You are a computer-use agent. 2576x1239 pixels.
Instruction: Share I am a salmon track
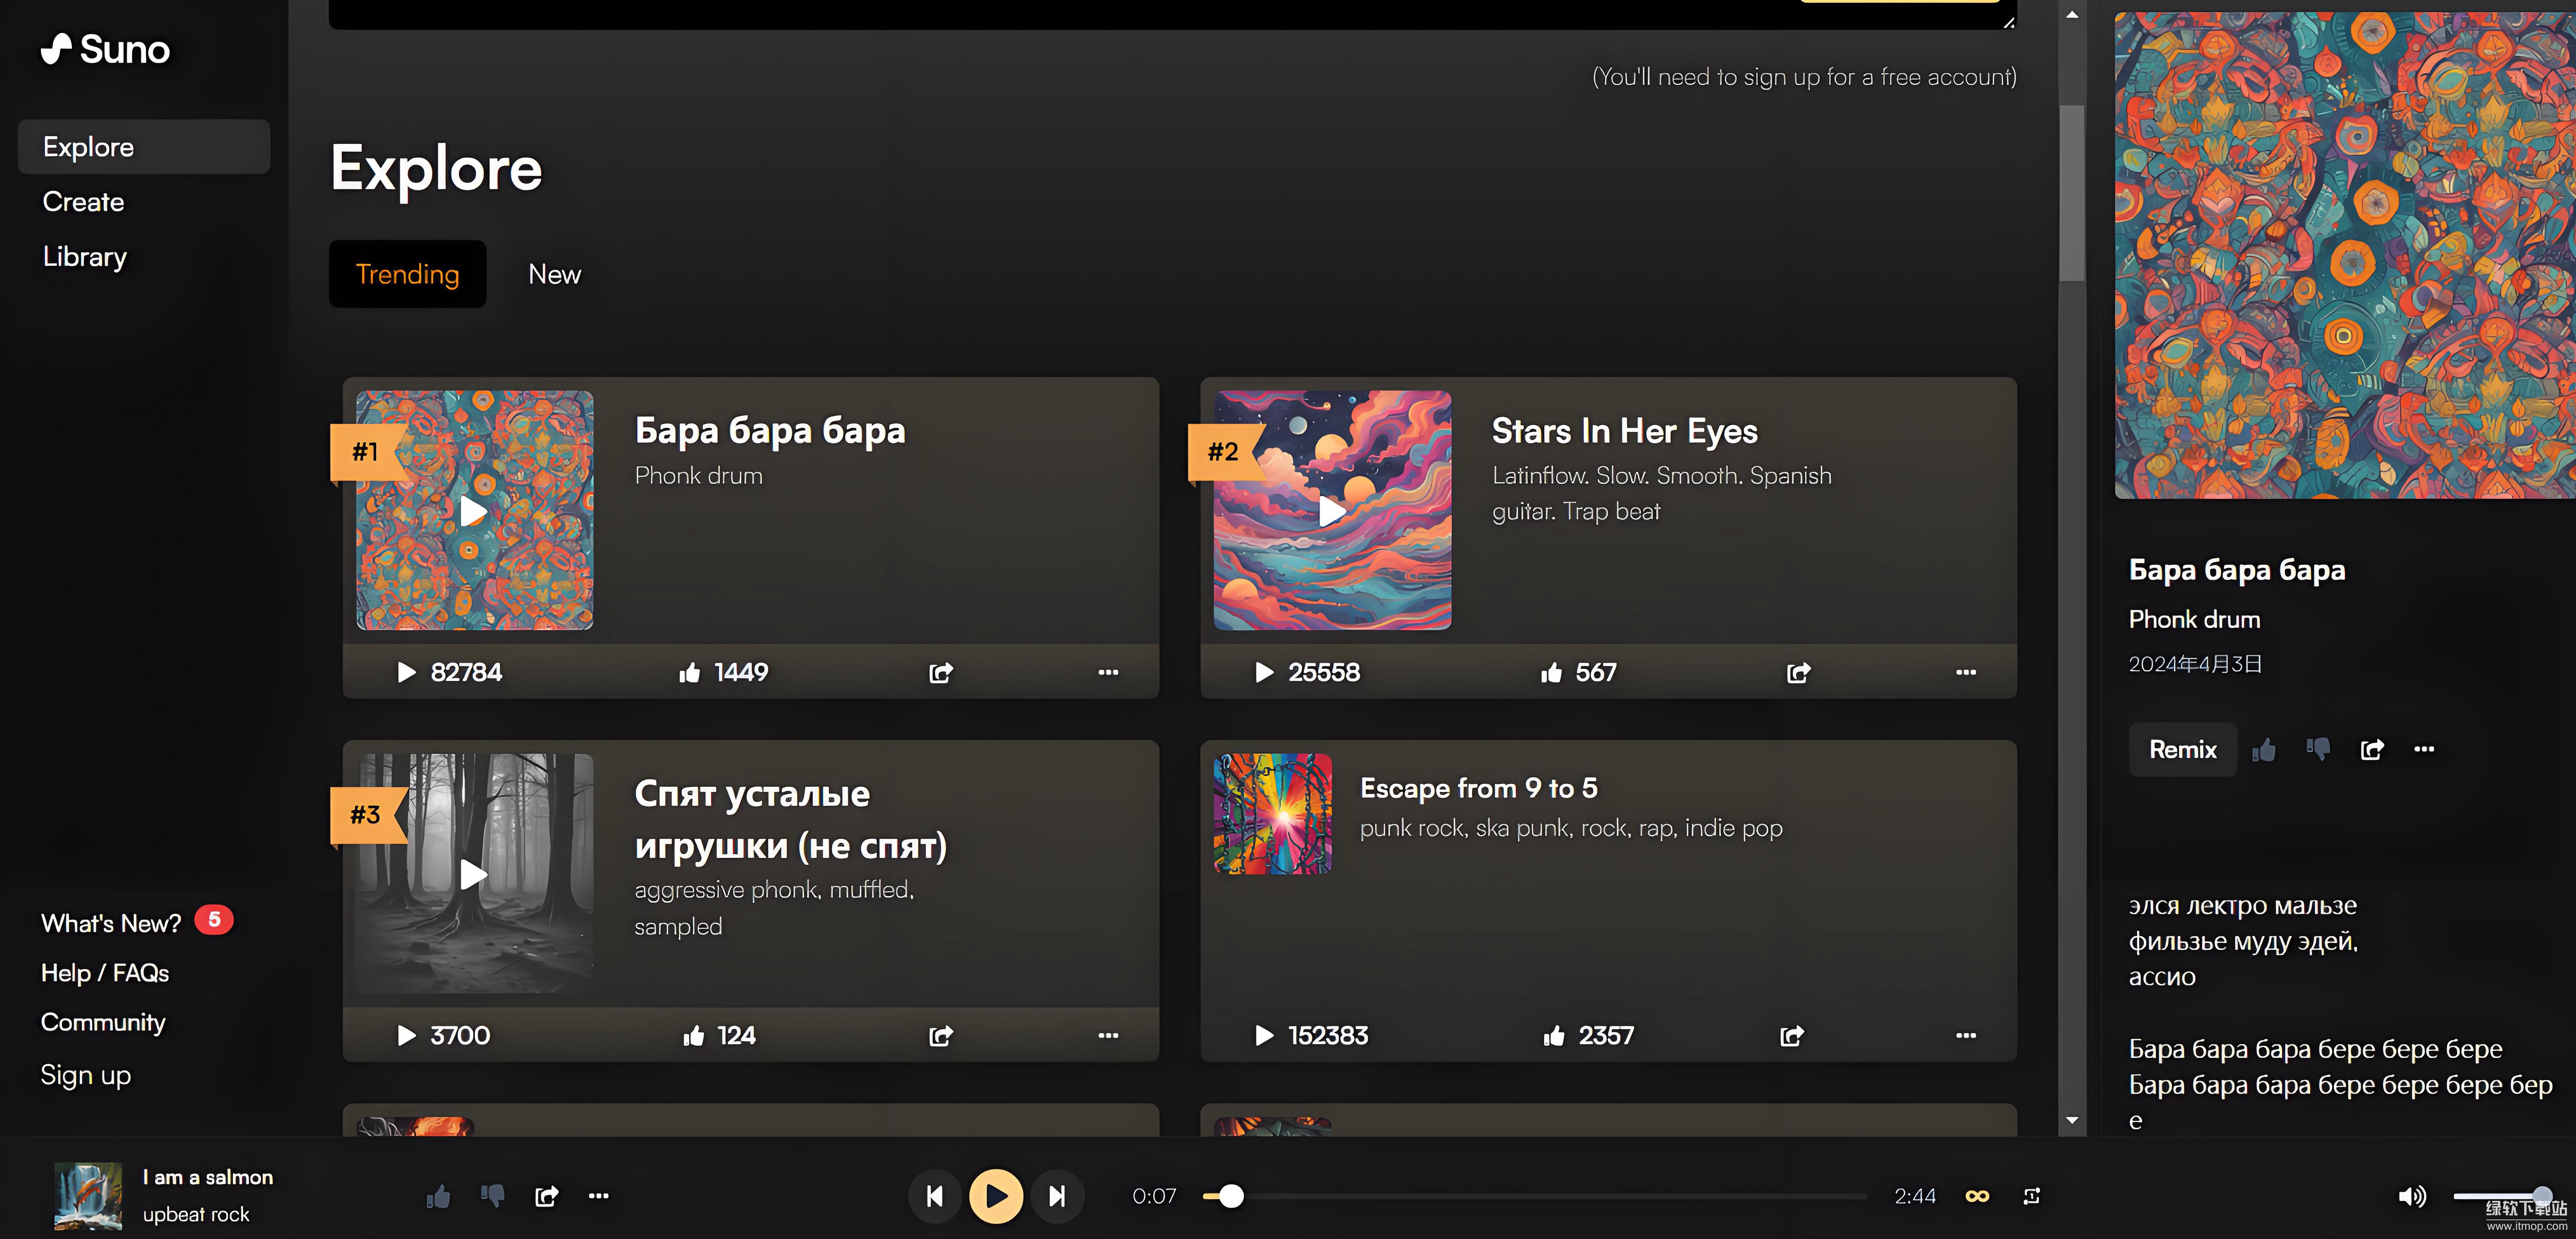[546, 1196]
